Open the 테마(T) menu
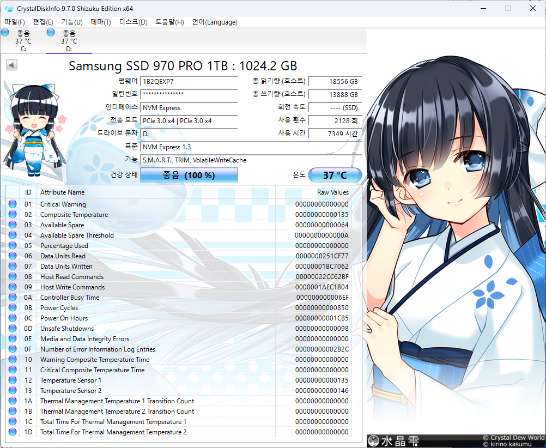This screenshot has height=448, width=546. pyautogui.click(x=101, y=22)
